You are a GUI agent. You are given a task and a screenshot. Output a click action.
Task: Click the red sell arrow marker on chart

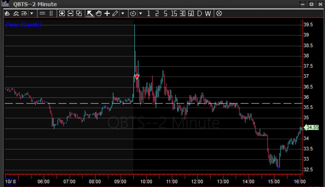click(136, 76)
